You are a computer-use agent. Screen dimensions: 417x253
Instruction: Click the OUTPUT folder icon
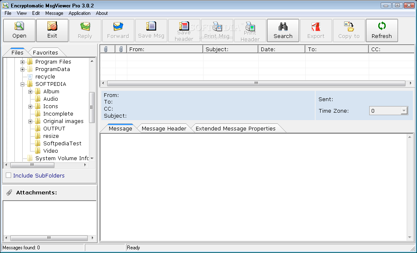[x=38, y=128]
